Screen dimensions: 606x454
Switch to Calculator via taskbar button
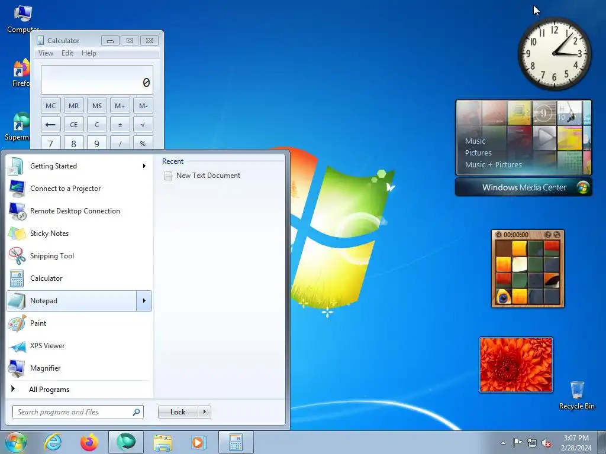click(x=236, y=442)
